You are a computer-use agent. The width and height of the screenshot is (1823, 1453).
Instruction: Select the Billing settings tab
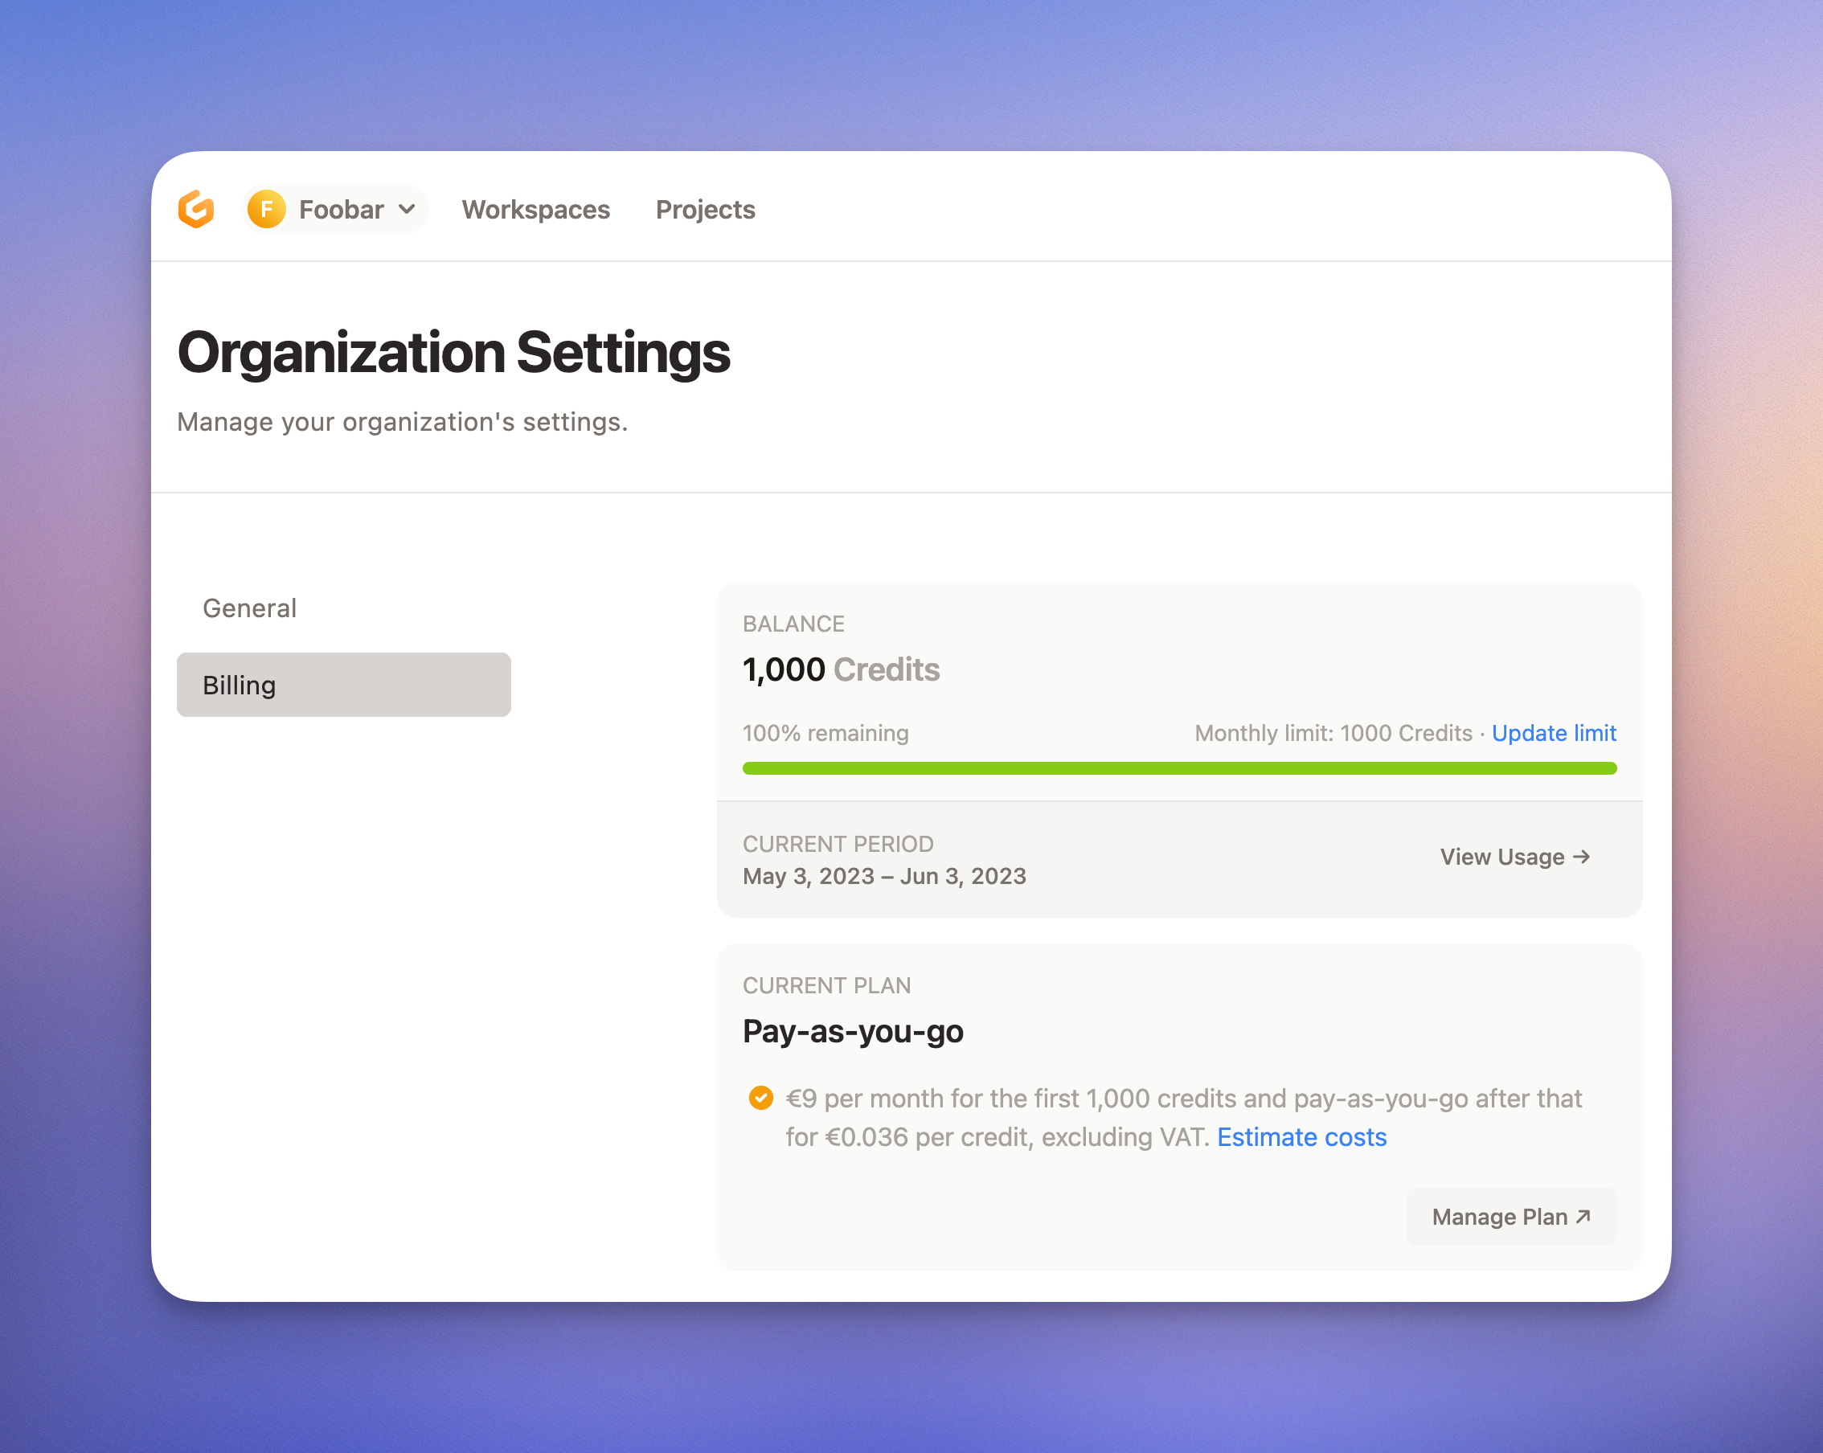point(343,685)
